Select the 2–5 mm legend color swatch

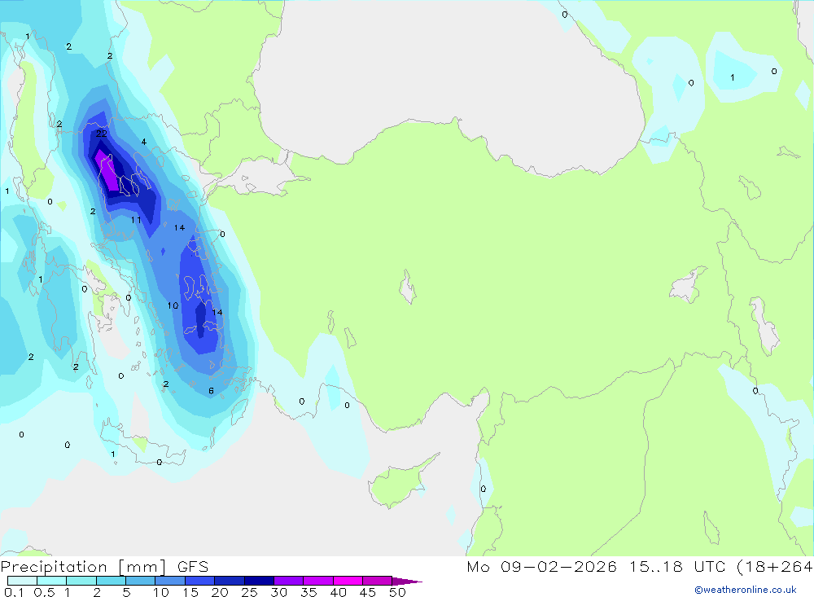tap(111, 581)
